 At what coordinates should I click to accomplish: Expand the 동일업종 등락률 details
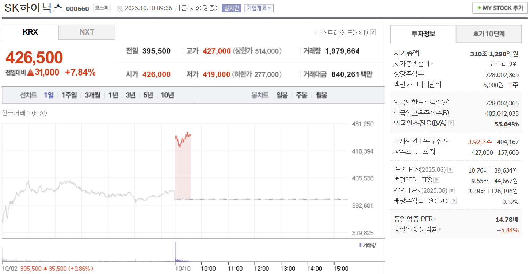tap(441, 230)
